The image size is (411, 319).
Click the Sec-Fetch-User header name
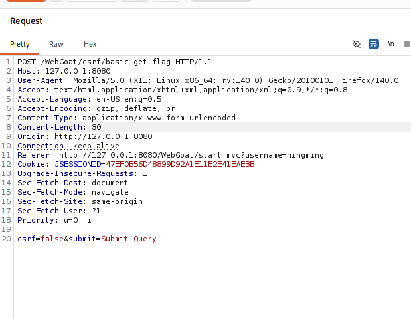(50, 211)
